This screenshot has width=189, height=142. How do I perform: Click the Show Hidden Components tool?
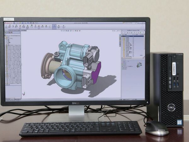click(28, 27)
